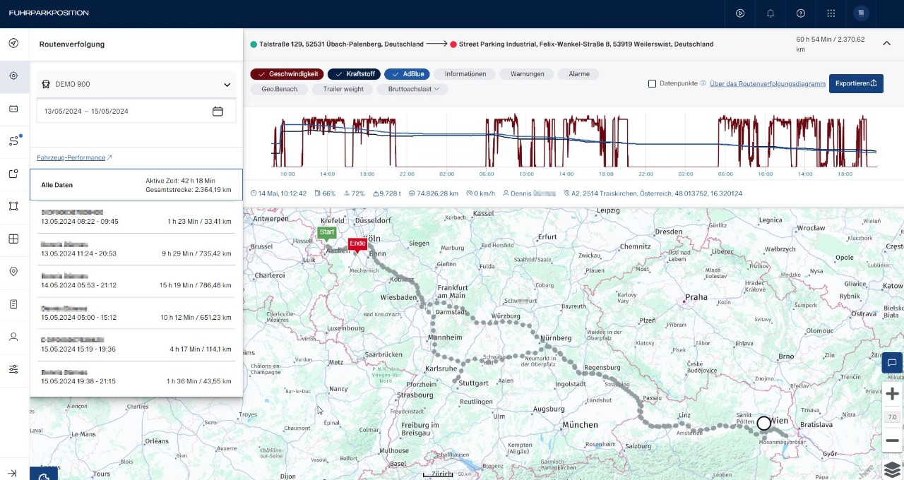Open the routes icon with blue dot
904x480 pixels.
(x=13, y=141)
